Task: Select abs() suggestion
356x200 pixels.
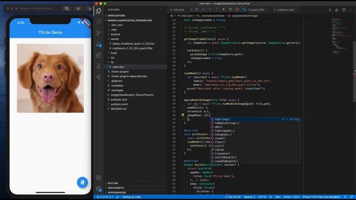Action: [x=255, y=127]
